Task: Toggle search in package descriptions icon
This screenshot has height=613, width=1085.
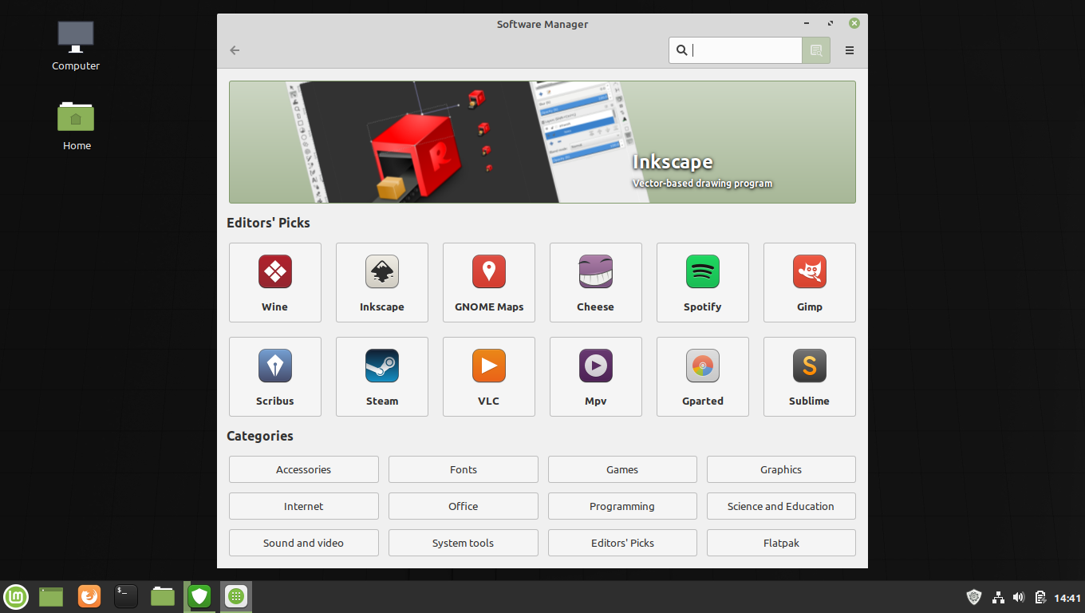Action: [x=816, y=50]
